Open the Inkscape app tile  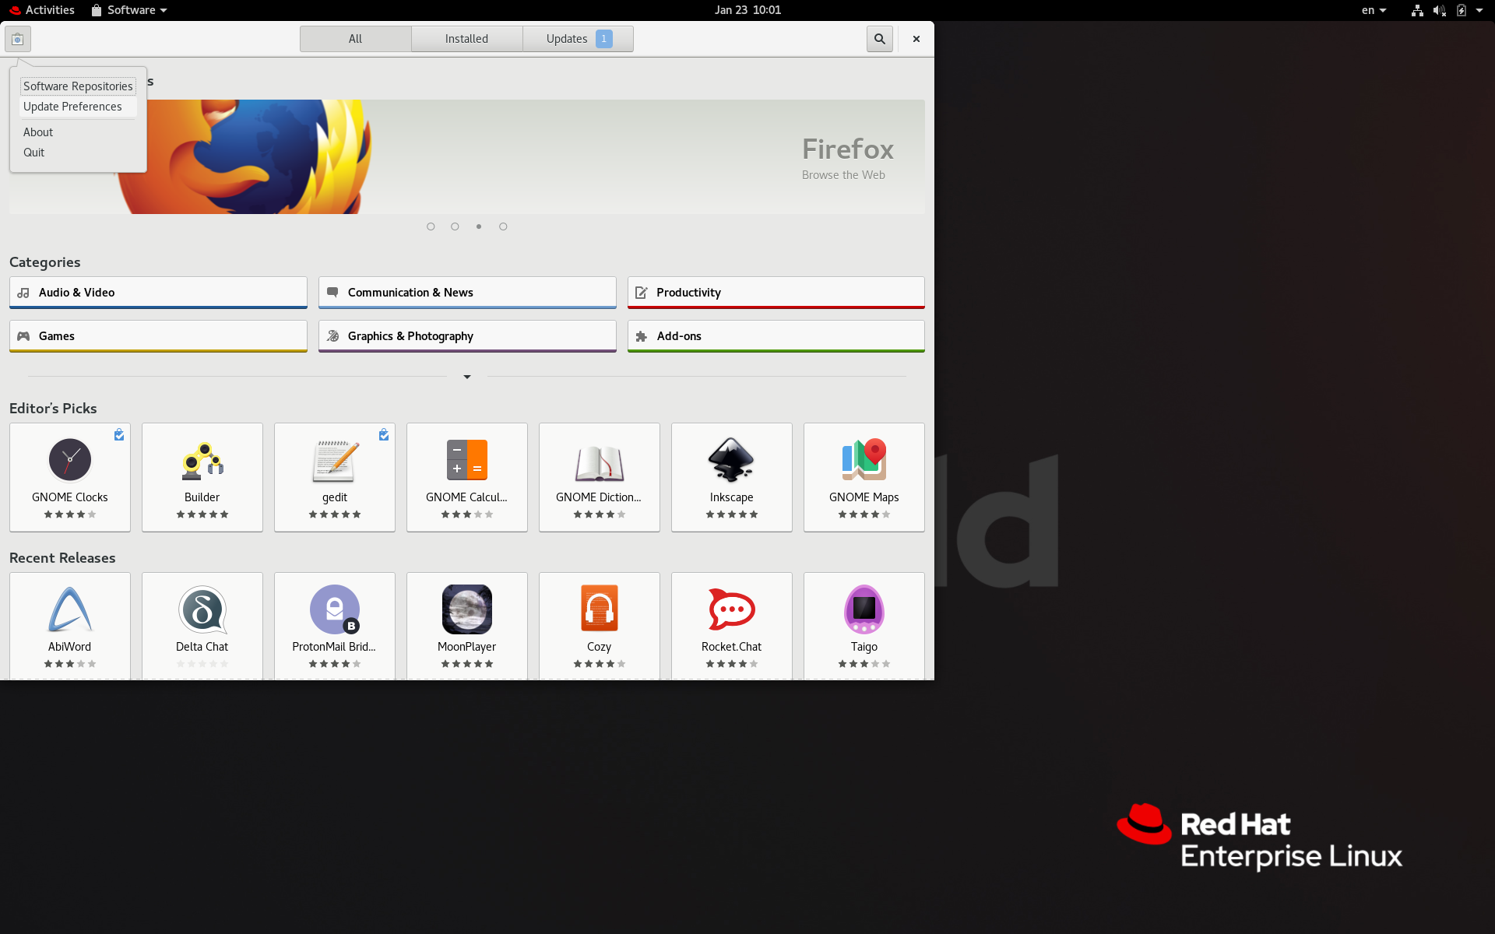(732, 477)
